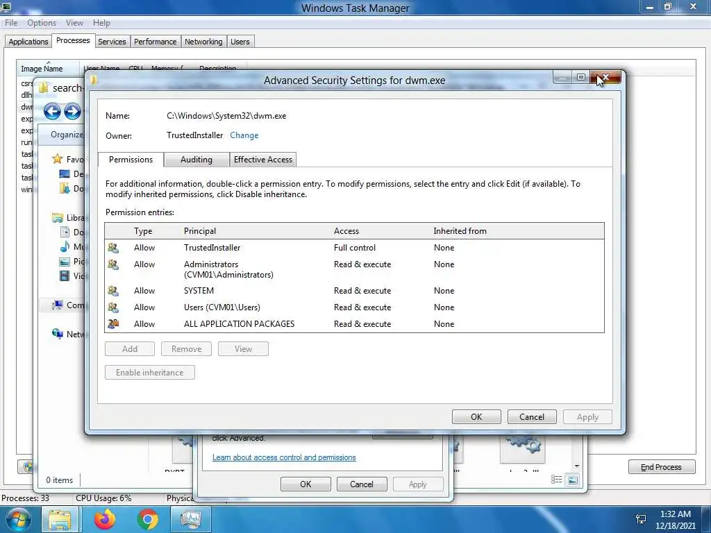
Task: Open the Help menu in Task Manager
Action: (x=101, y=23)
